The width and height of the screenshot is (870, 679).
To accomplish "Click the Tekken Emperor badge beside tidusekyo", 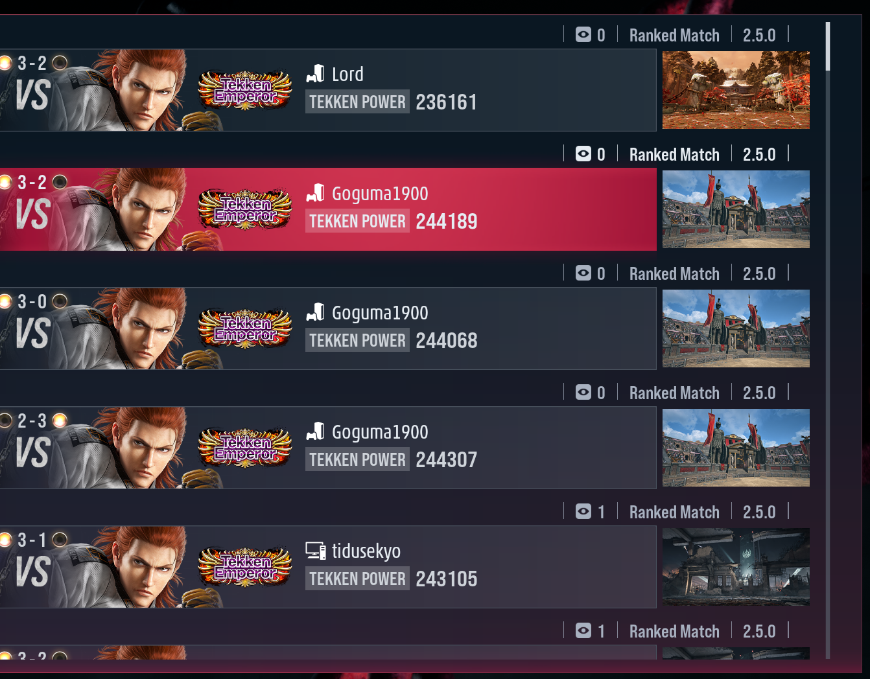I will pos(245,567).
